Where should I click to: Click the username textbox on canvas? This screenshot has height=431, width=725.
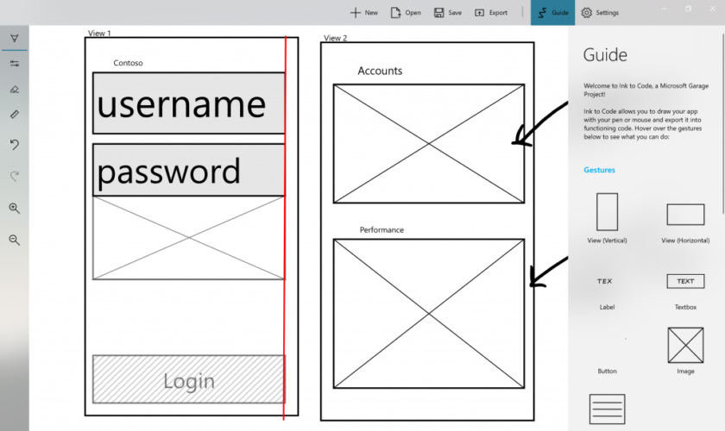(x=188, y=103)
